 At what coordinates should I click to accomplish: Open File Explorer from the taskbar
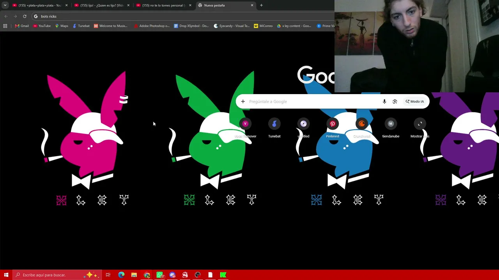(x=134, y=275)
